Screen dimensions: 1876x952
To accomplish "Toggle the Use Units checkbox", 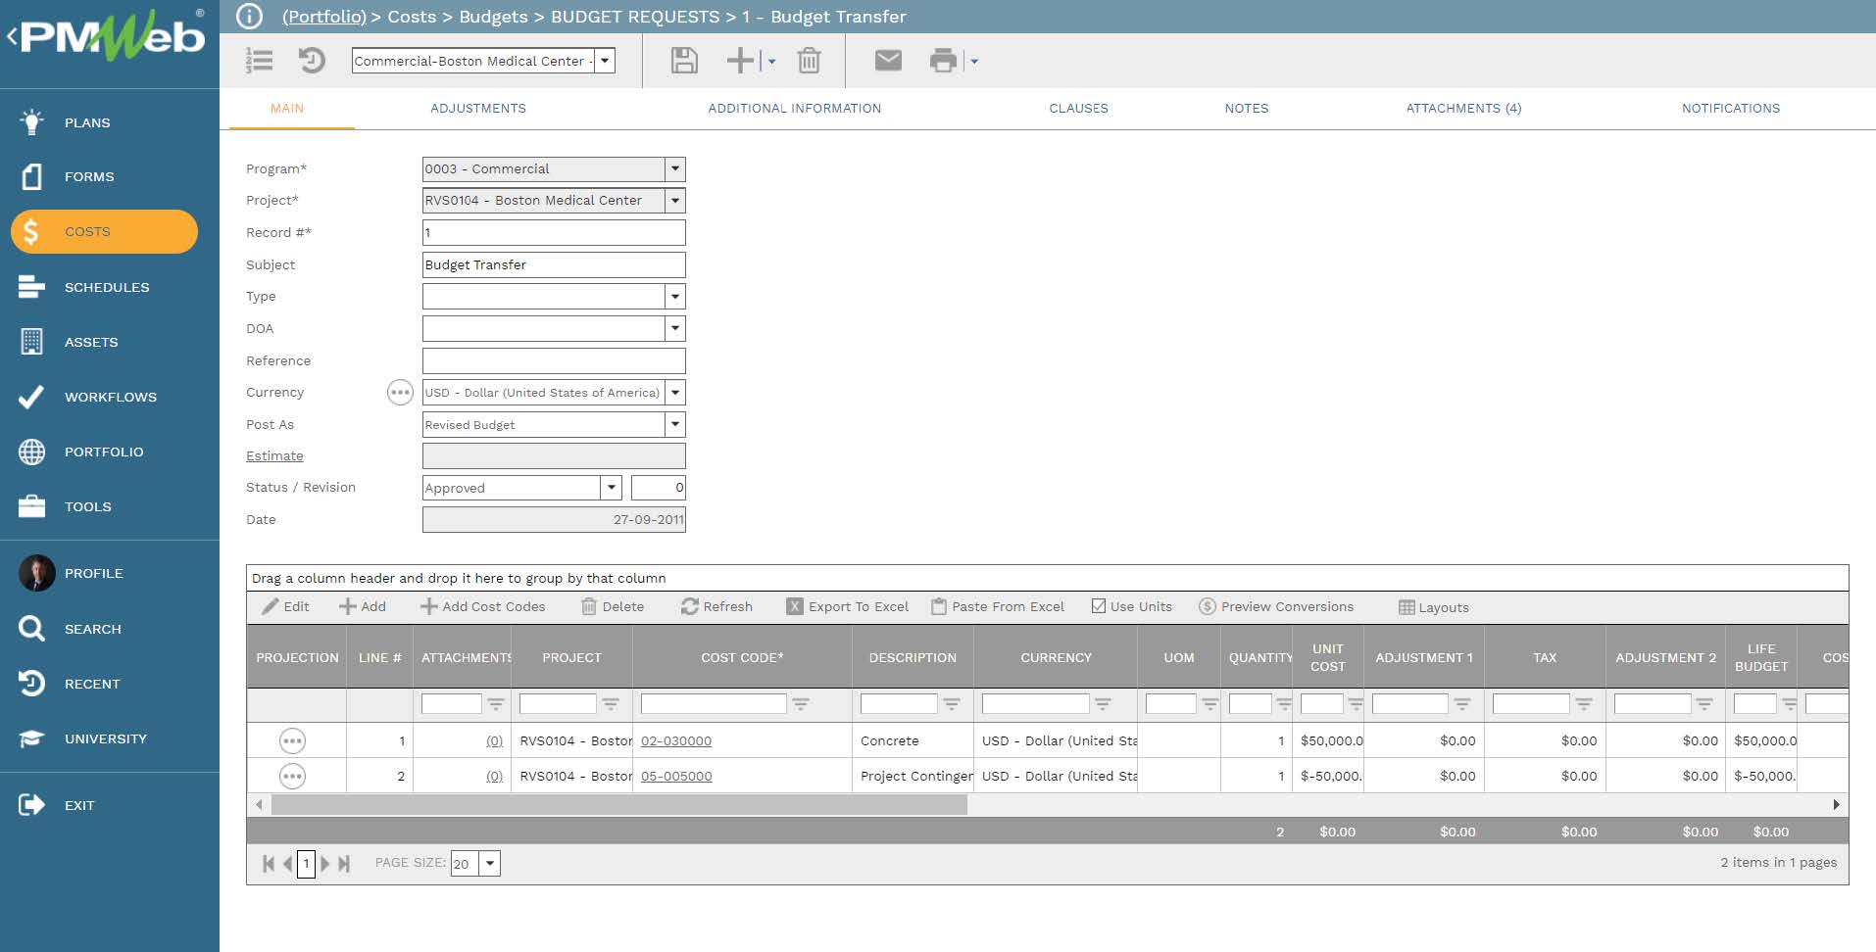I will click(1099, 606).
